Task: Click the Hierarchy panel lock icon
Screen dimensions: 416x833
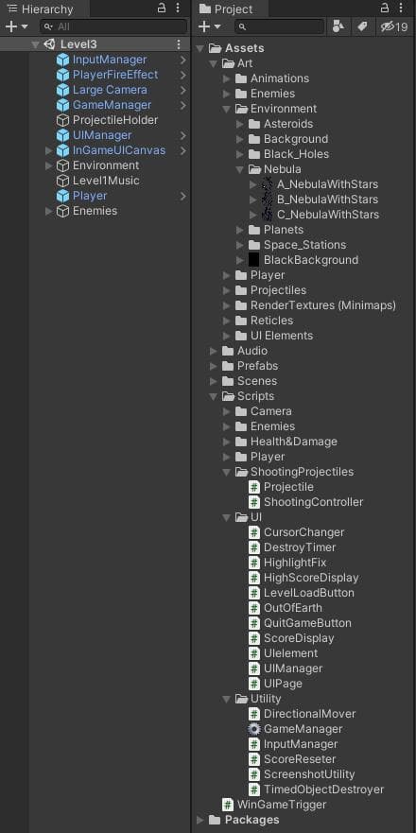Action: [162, 8]
